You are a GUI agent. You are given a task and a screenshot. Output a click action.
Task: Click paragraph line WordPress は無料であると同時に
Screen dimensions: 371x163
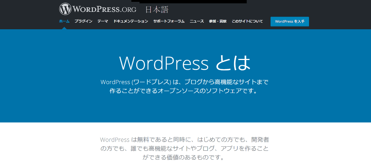pos(184,139)
